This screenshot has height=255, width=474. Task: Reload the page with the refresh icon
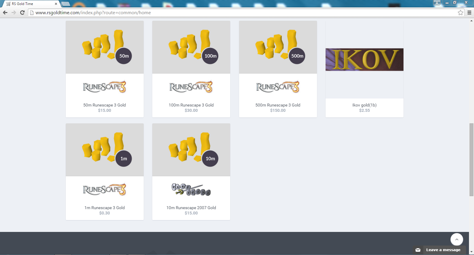22,12
